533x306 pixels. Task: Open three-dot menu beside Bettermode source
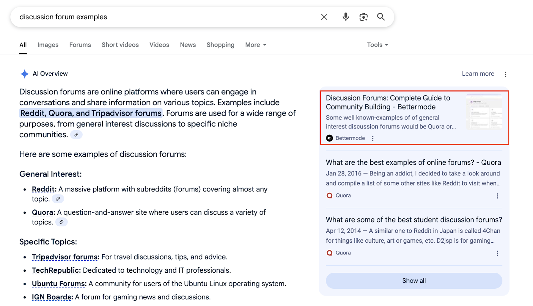coord(373,139)
